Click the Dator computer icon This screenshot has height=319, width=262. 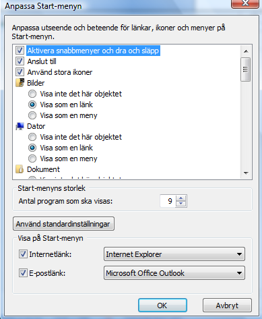[x=20, y=126]
